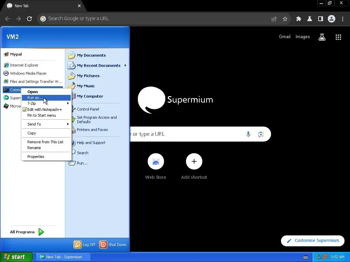The width and height of the screenshot is (350, 262).
Task: Click the Images link
Action: click(x=302, y=37)
